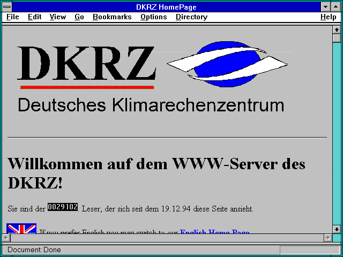Viewport: 343px width, 257px height.
Task: Minimize the DKRZ HomePage window
Action: coord(325,7)
